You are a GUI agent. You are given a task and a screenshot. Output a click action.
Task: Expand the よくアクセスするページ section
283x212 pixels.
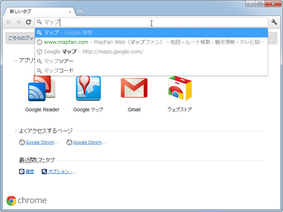[x=15, y=130]
